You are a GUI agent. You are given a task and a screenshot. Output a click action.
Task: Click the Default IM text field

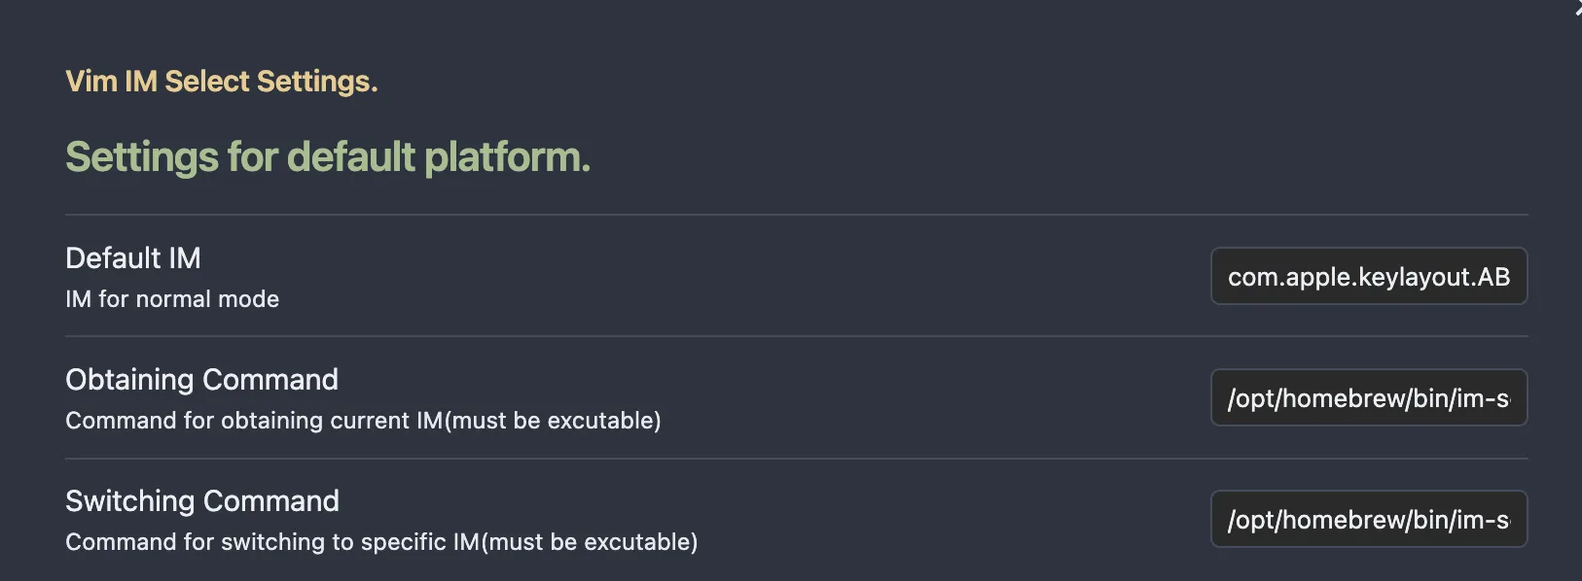pyautogui.click(x=1368, y=277)
